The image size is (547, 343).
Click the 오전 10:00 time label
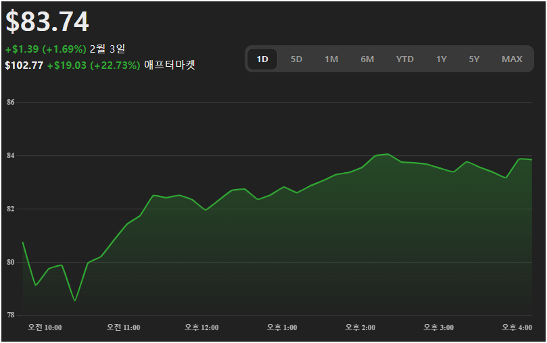point(45,327)
